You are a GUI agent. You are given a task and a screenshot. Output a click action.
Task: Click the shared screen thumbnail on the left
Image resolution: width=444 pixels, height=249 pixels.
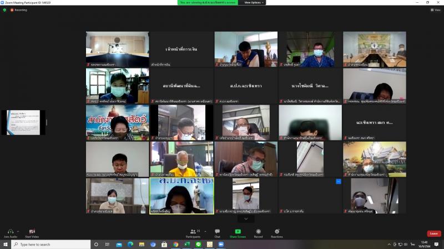point(23,122)
